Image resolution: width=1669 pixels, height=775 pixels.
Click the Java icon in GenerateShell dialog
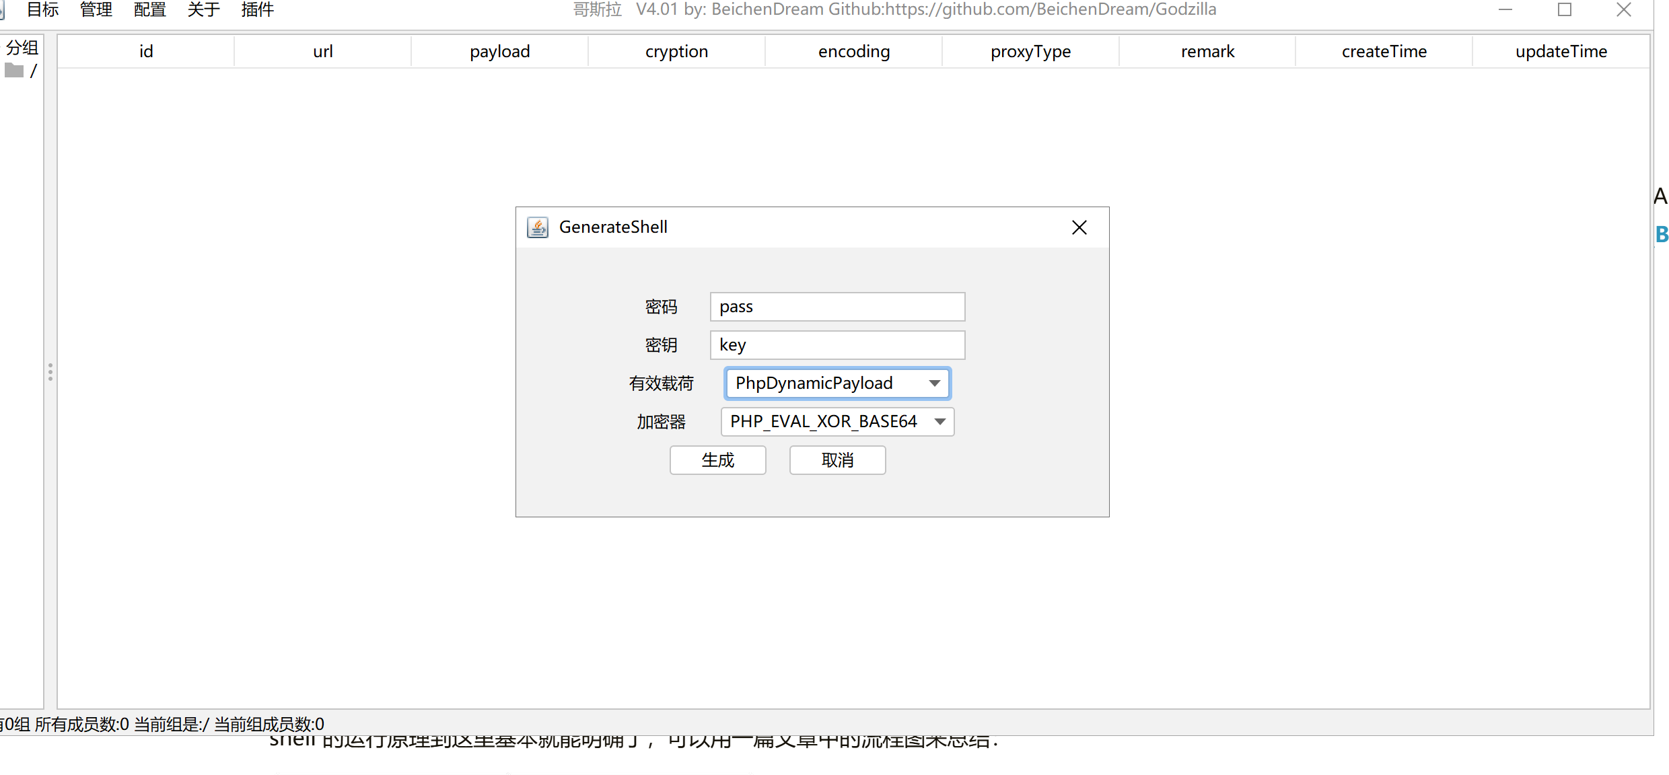tap(537, 227)
